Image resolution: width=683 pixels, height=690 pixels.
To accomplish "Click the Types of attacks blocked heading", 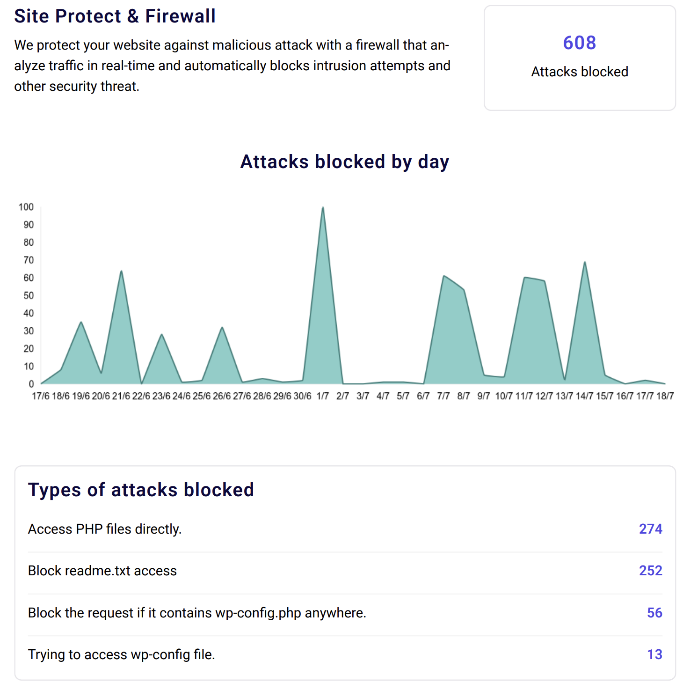I will tap(141, 490).
